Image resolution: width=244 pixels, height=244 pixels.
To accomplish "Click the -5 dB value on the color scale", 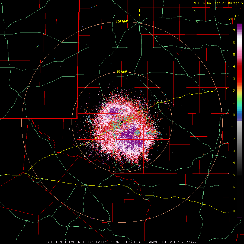I will [x=233, y=175].
